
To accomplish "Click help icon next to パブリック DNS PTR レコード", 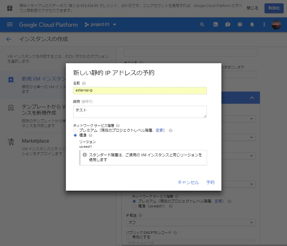I will pyautogui.click(x=175, y=233).
